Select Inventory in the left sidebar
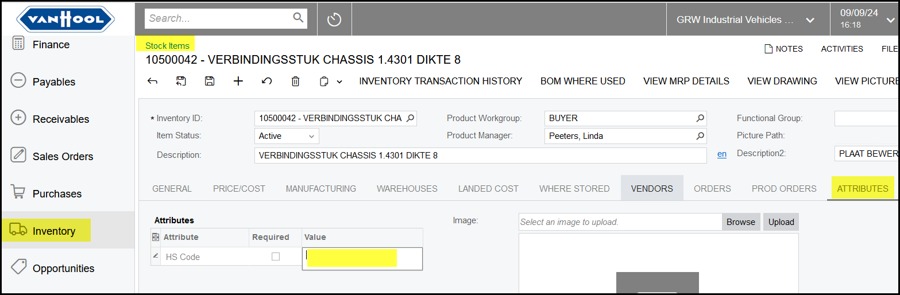900x295 pixels. pos(53,231)
